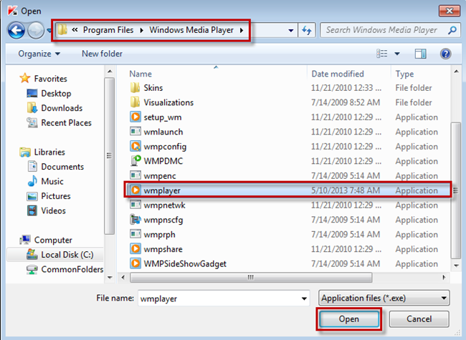
Task: Click the Windows Media Player breadcrumb
Action: [191, 30]
